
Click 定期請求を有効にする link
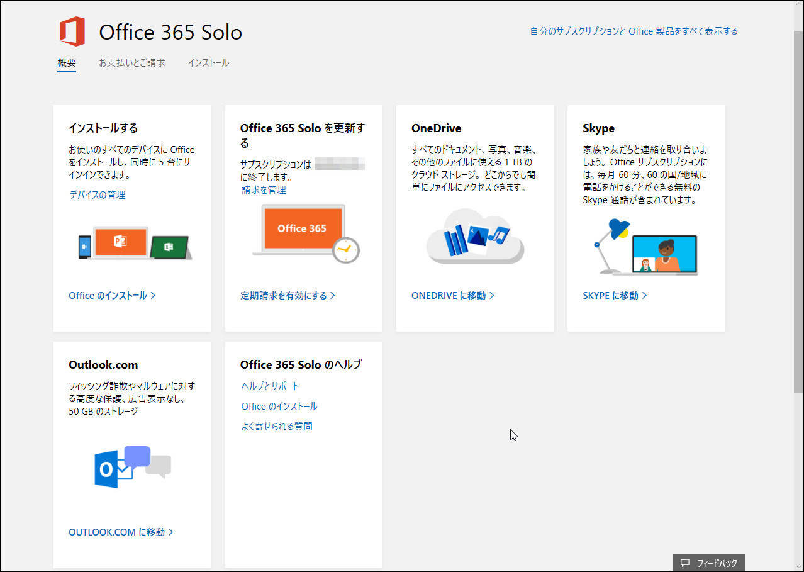point(288,295)
